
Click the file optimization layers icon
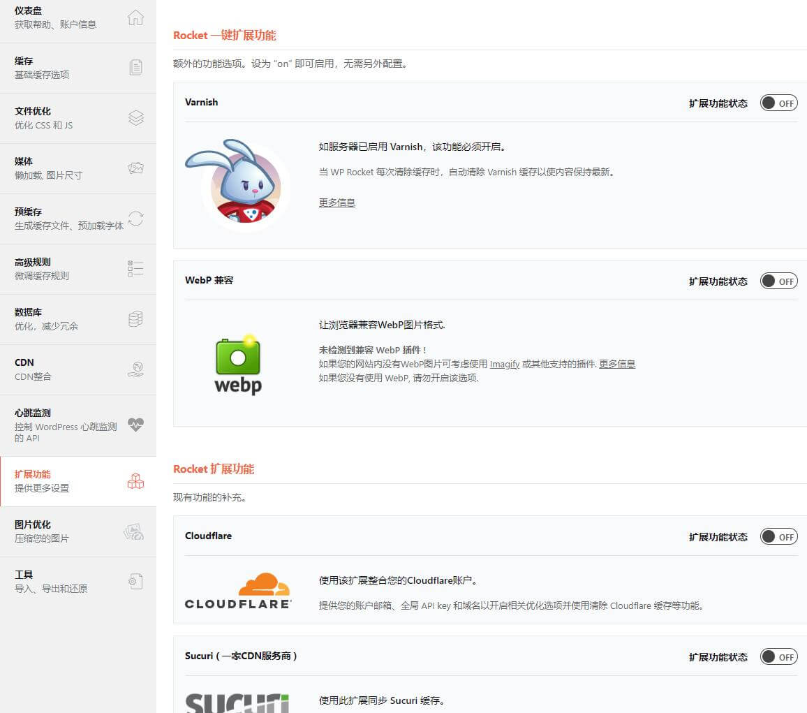(x=135, y=118)
